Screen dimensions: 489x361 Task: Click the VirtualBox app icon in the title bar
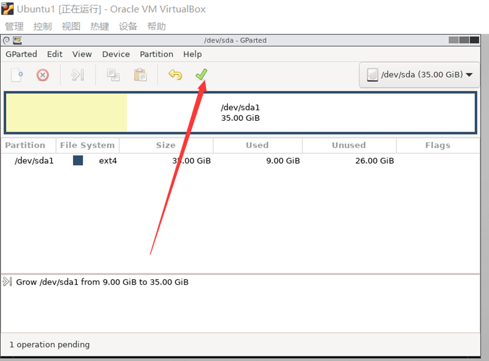tap(7, 8)
